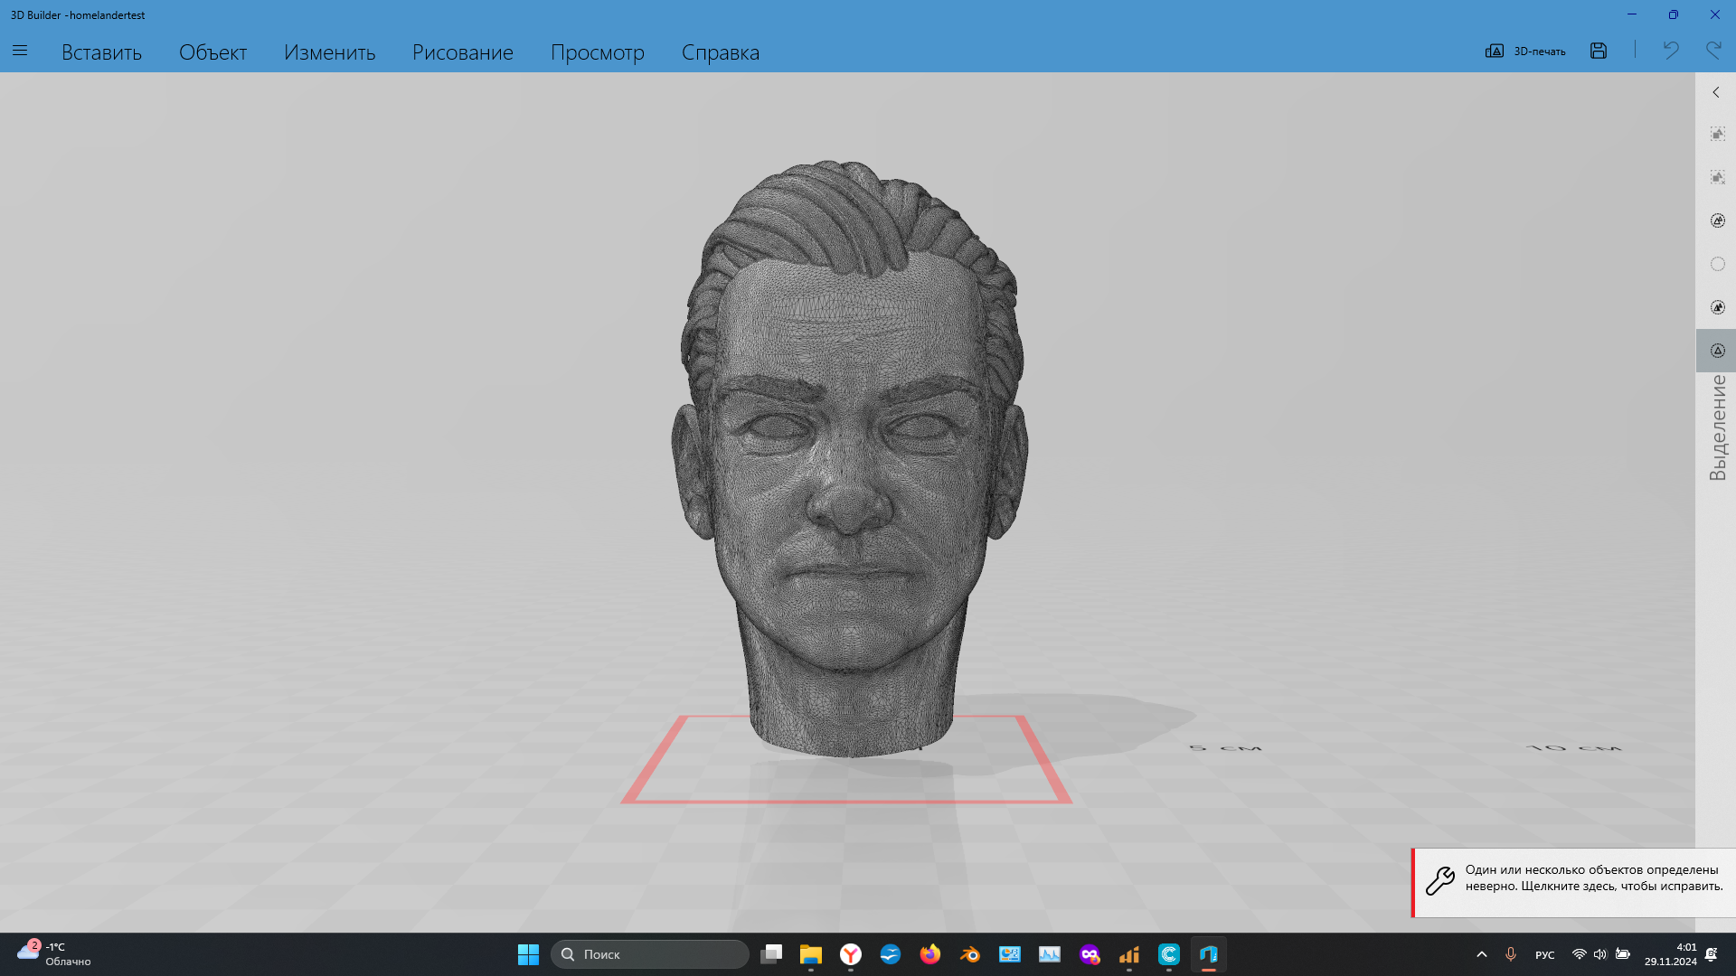This screenshot has height=976, width=1736.
Task: Click the select all objects icon
Action: 1717,134
